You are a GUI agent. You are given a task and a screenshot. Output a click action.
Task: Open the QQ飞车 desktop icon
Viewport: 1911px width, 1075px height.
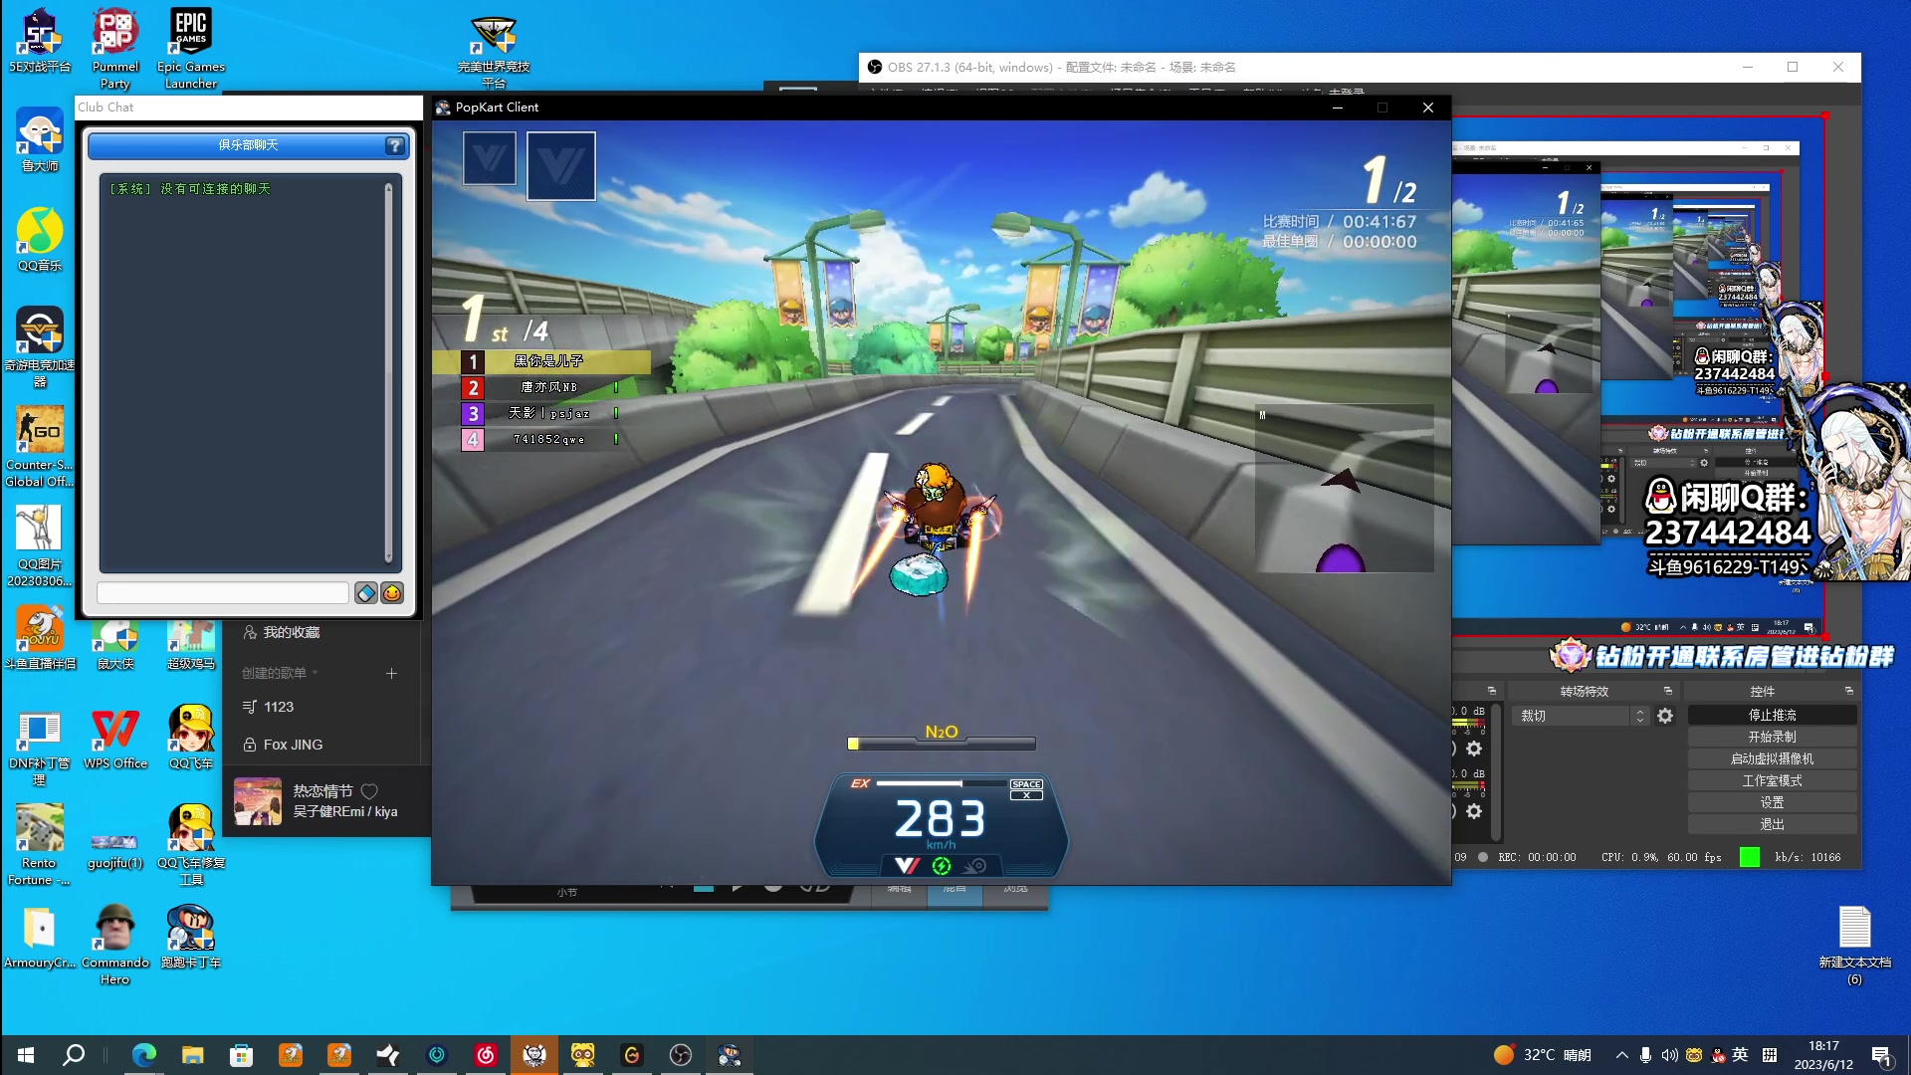click(x=191, y=738)
